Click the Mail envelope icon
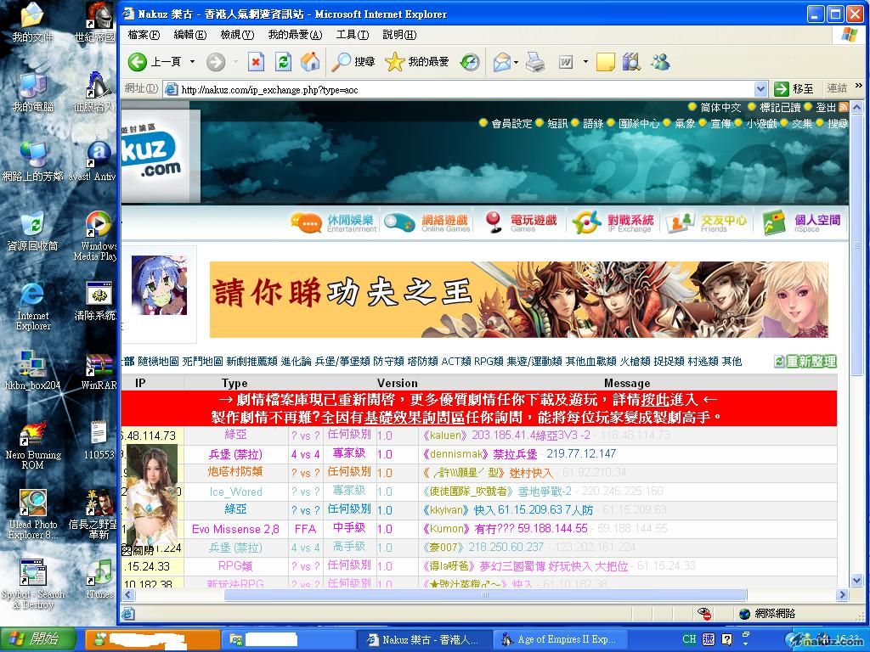The height and width of the screenshot is (652, 870). (501, 62)
